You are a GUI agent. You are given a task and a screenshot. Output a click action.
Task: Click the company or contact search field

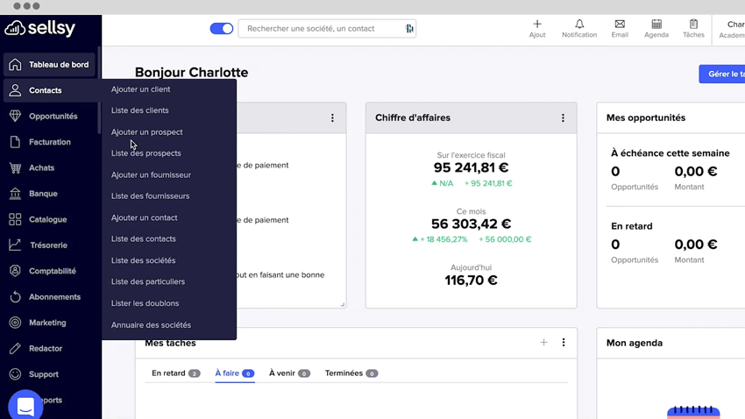[320, 29]
